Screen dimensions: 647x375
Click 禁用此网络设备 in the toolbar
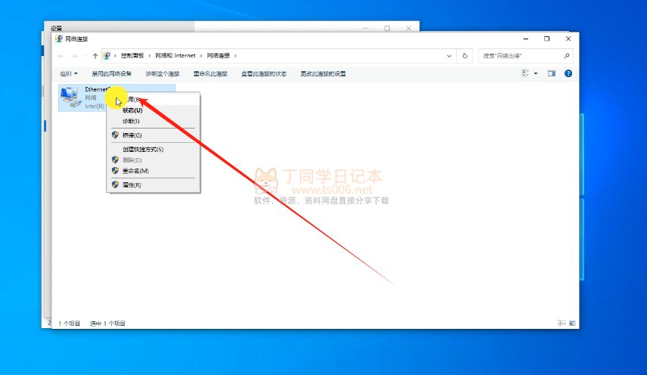click(x=111, y=74)
